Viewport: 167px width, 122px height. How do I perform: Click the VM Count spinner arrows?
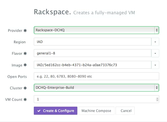157,99
